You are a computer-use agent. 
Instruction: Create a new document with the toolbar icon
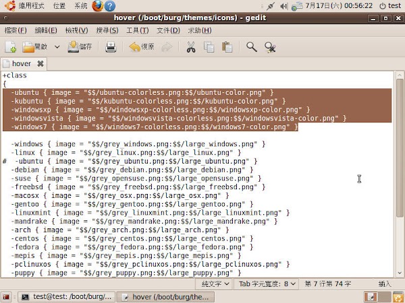[11, 47]
